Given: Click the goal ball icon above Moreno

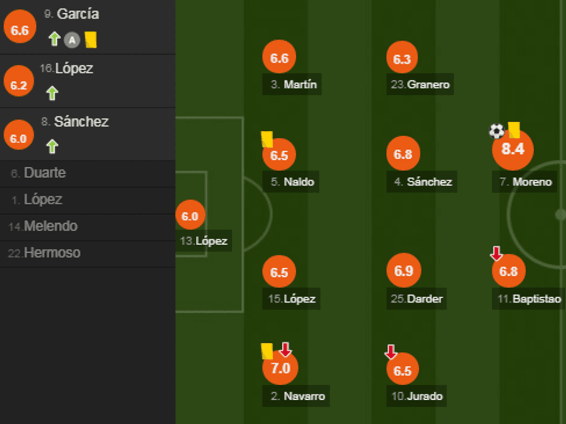Looking at the screenshot, I should (x=496, y=131).
